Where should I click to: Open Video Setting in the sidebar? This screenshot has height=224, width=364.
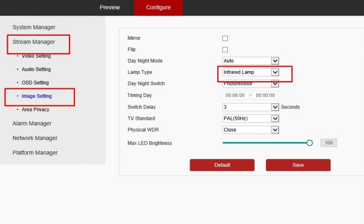pyautogui.click(x=36, y=56)
